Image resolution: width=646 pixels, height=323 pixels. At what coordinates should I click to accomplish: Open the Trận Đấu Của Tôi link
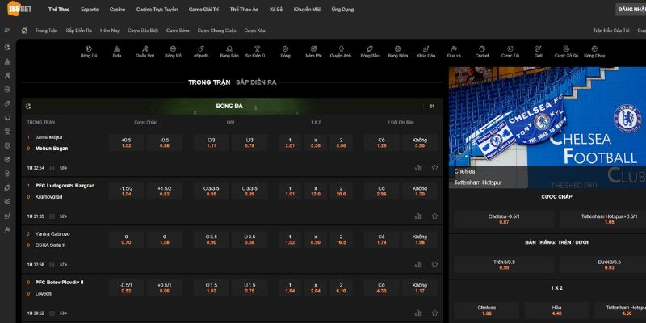611,31
